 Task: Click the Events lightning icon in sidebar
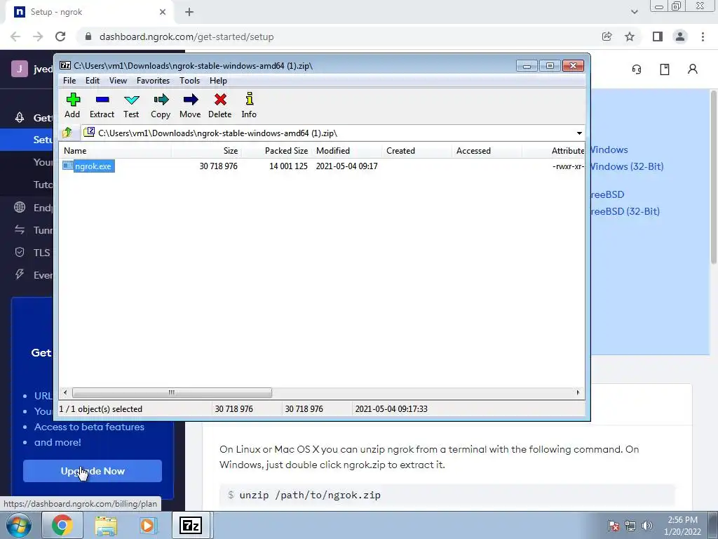click(20, 274)
